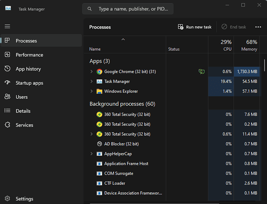Switch to the Performance tab
The height and width of the screenshot is (204, 267).
(x=29, y=55)
